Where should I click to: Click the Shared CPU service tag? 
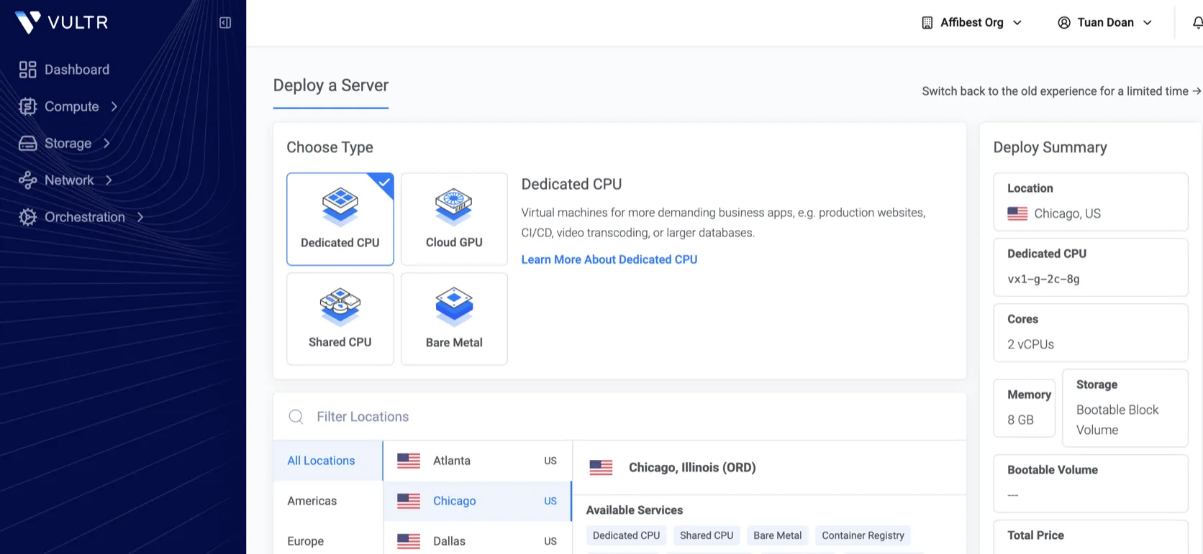click(x=707, y=535)
